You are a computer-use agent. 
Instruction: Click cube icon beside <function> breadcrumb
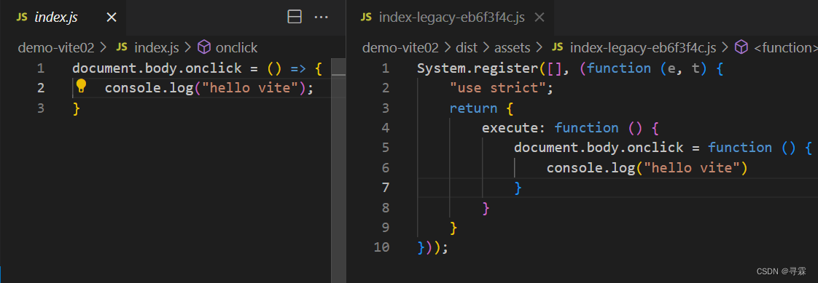click(x=741, y=48)
